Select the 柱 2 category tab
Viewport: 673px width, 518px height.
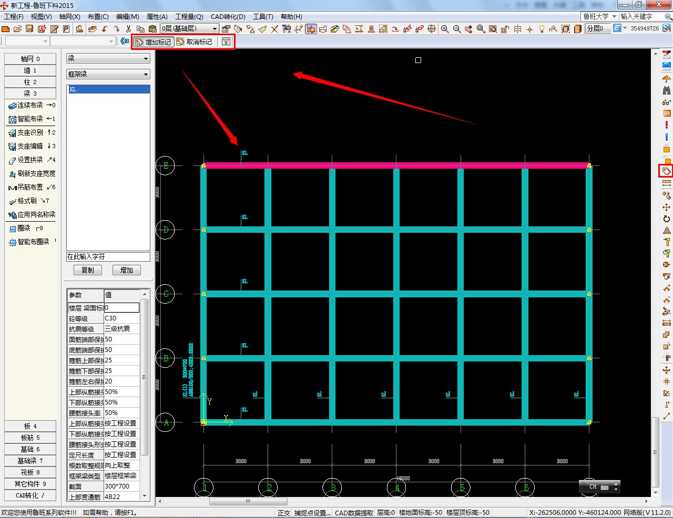pos(30,82)
